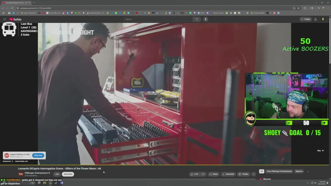Open the X bookmark
This screenshot has height=186, width=331.
[x=39, y=13]
